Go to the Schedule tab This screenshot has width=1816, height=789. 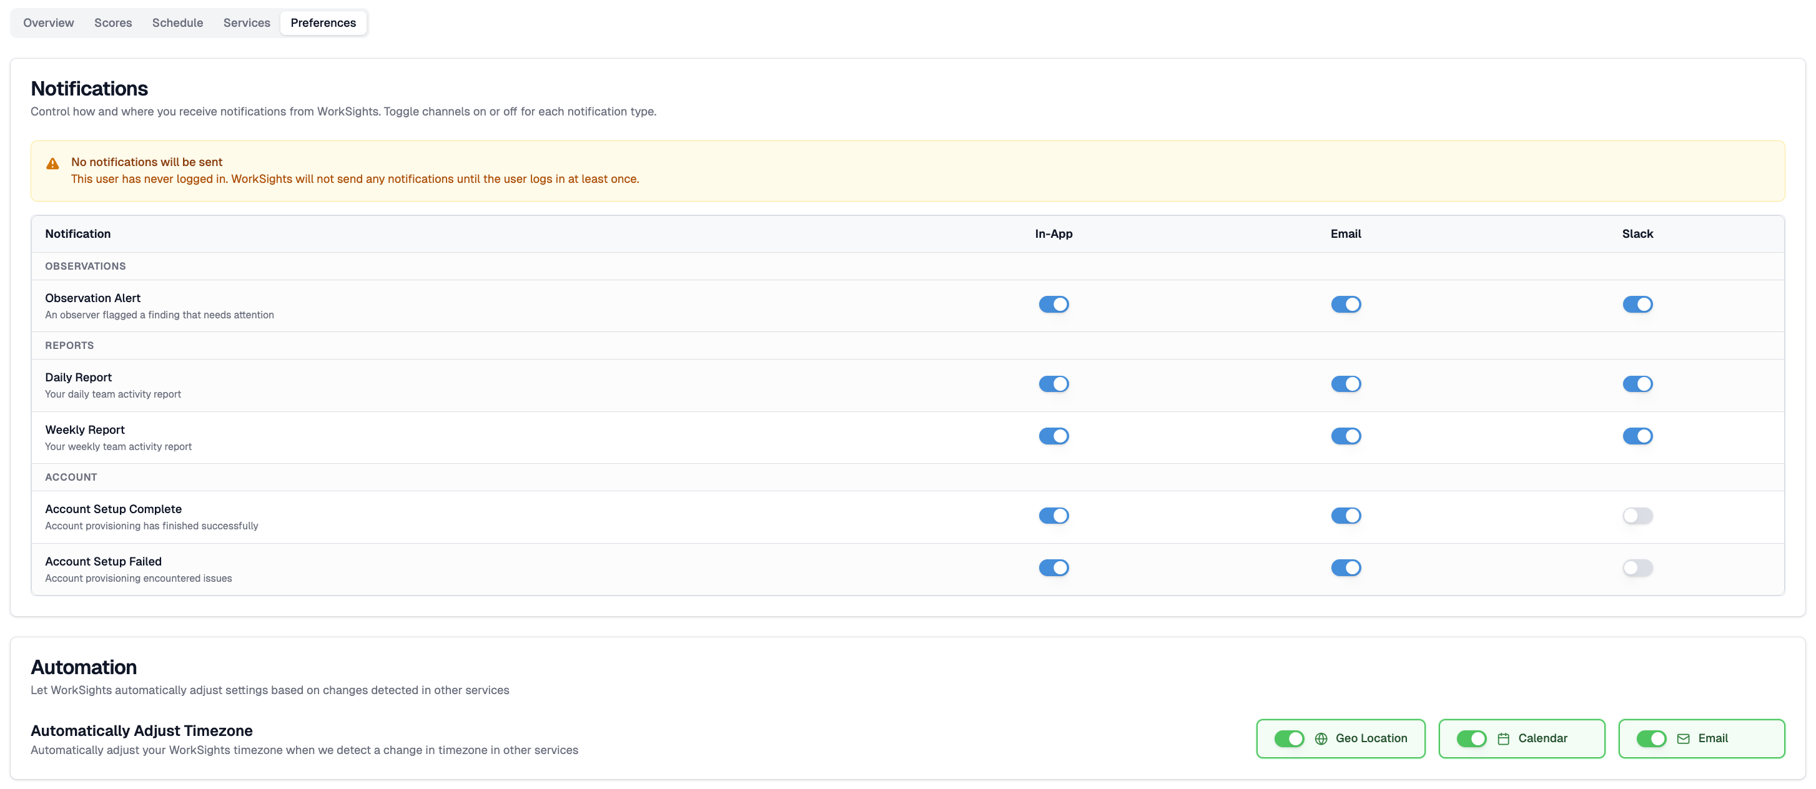[x=177, y=22]
